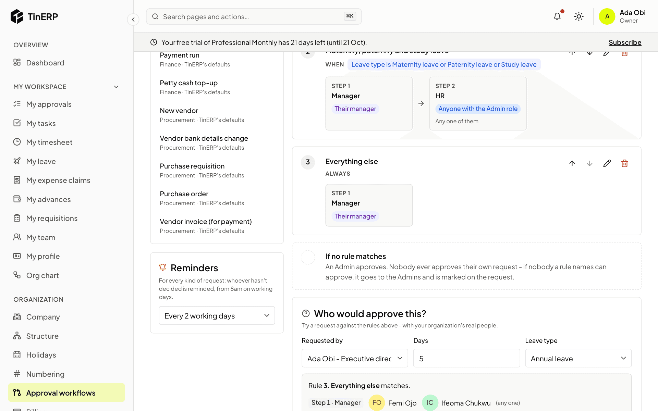Toggle the light/dark theme sun icon
The width and height of the screenshot is (658, 411).
point(579,16)
